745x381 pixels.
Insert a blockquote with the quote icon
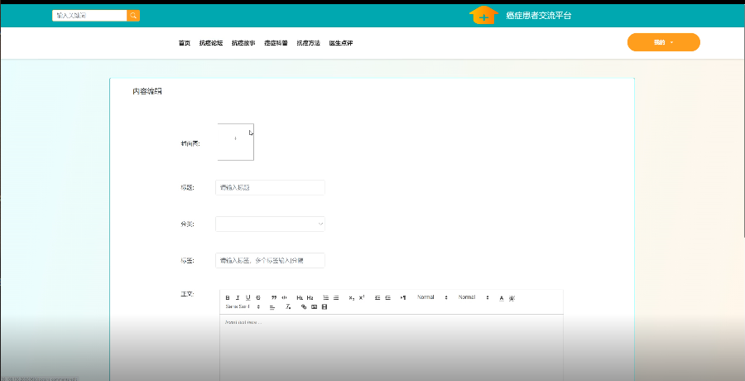(274, 298)
